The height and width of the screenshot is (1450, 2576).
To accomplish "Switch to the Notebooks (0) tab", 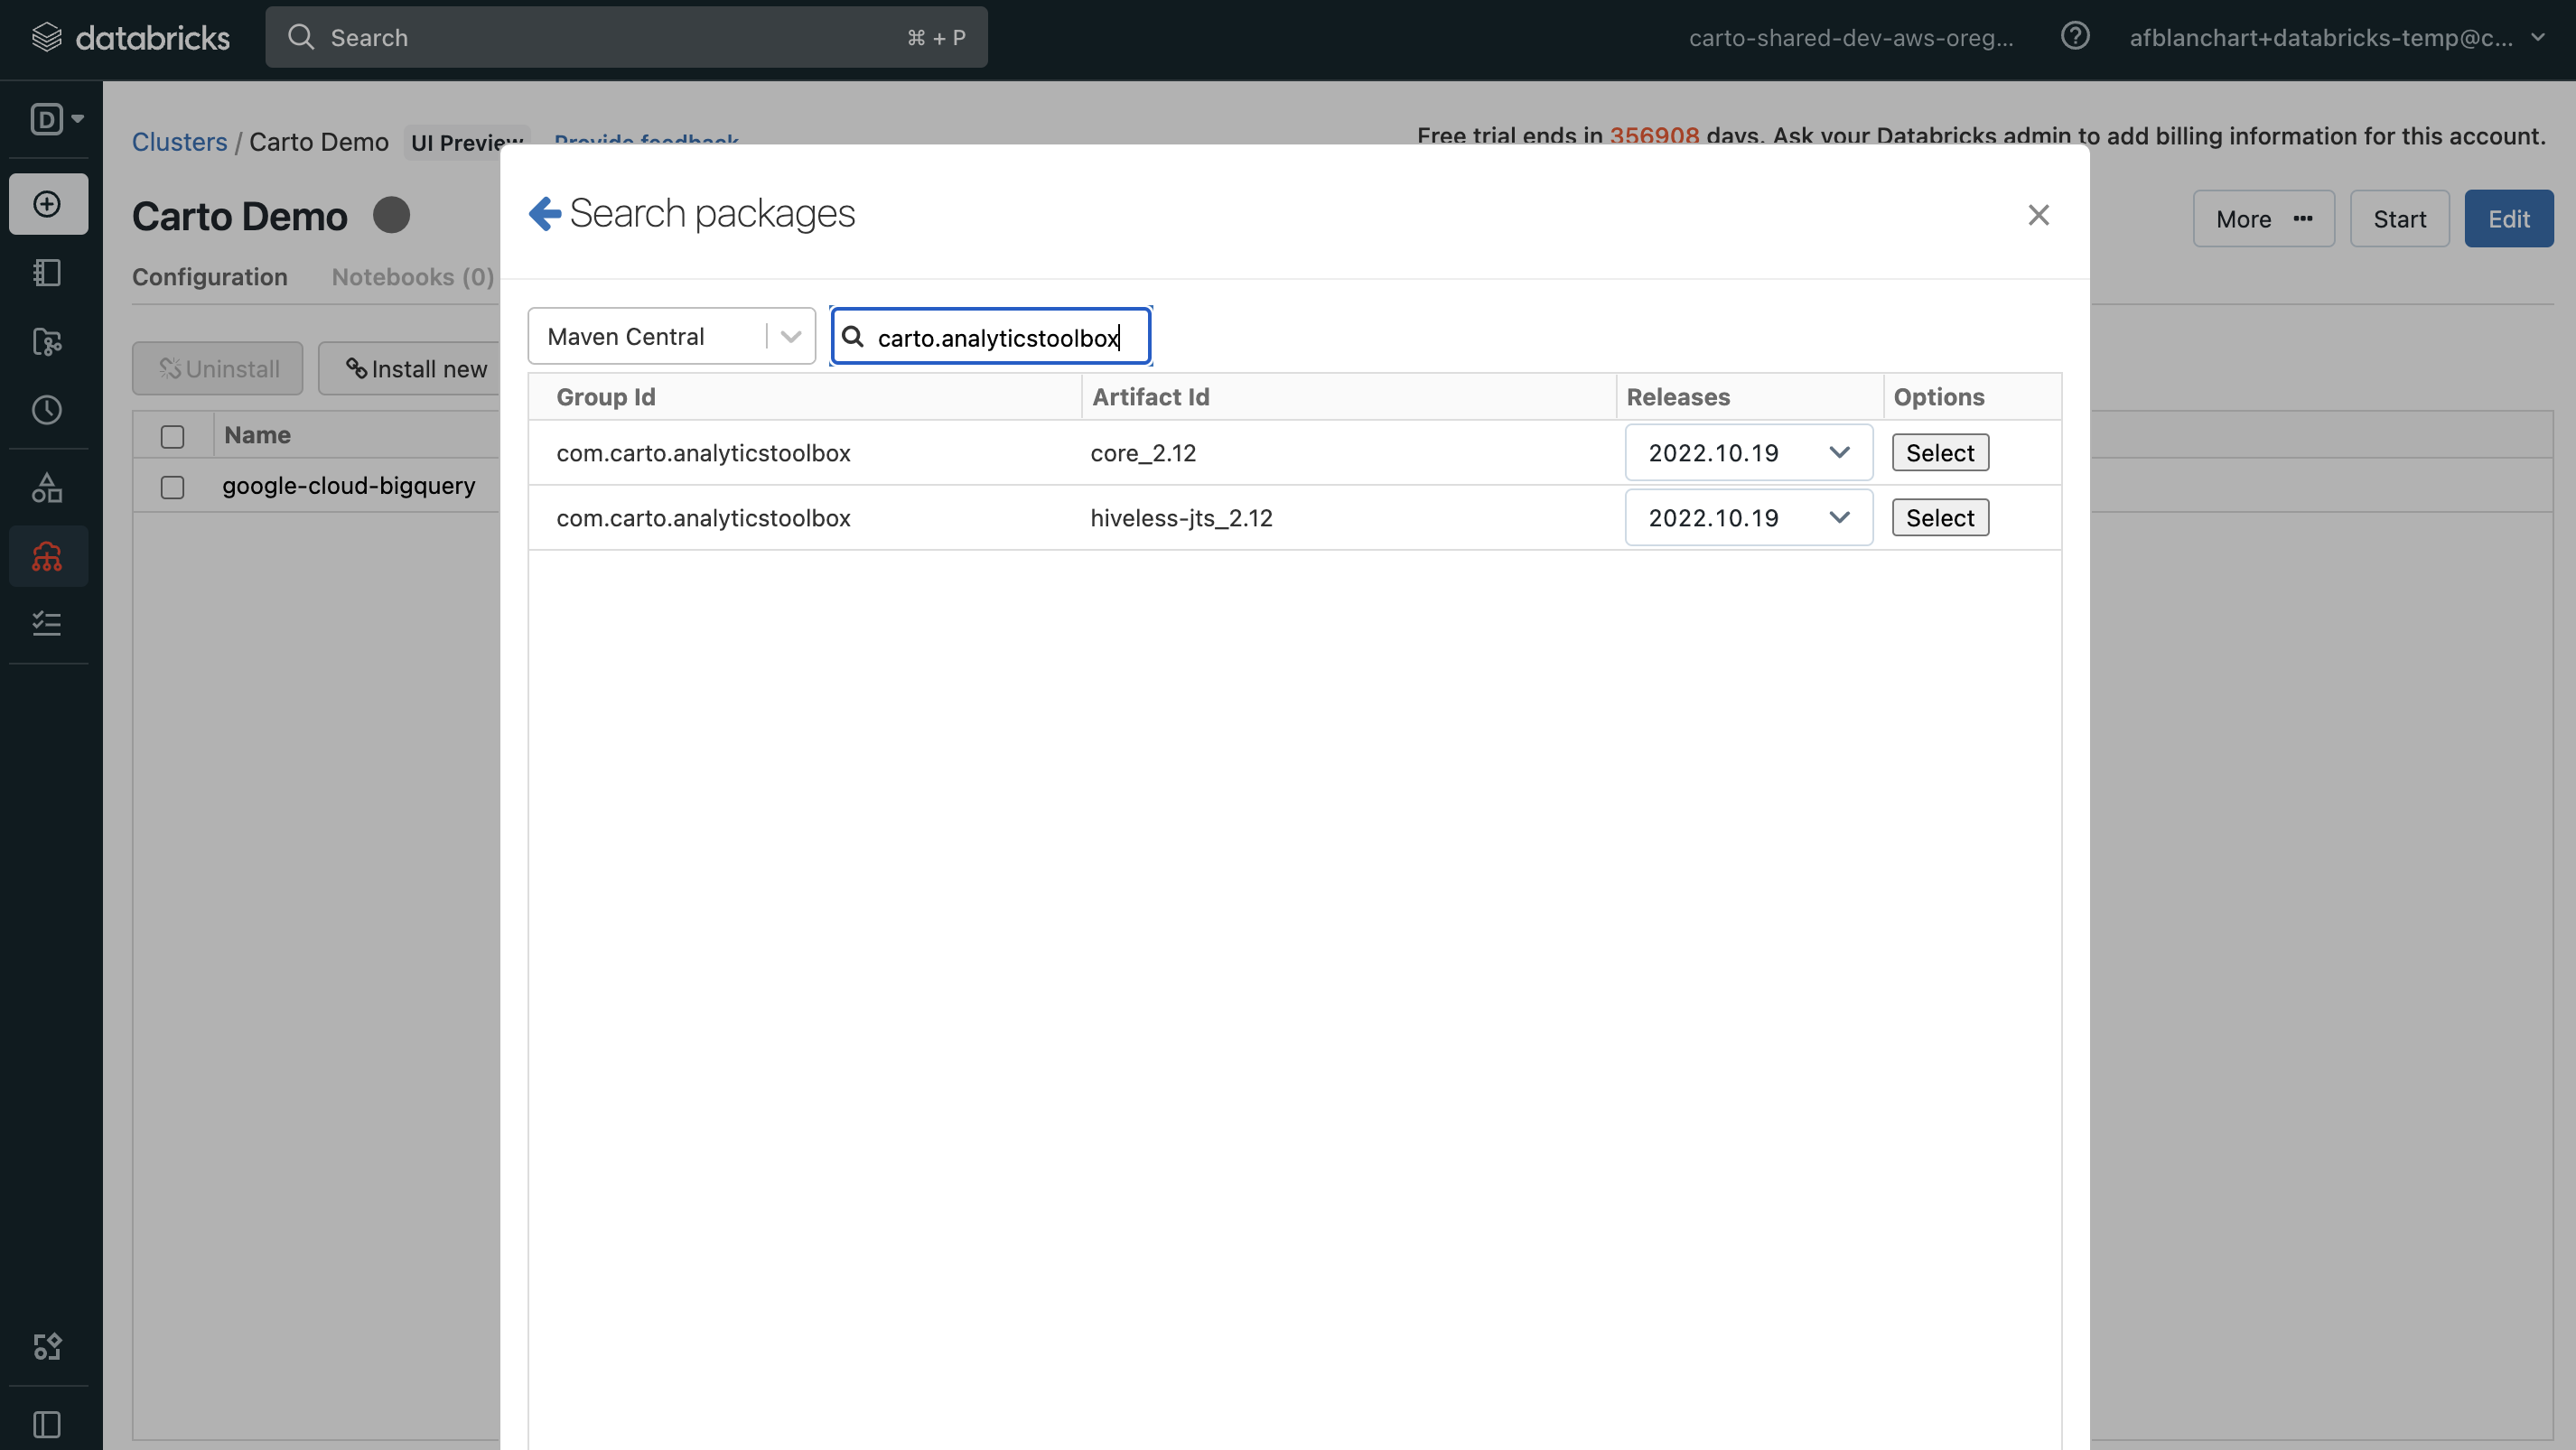I will tap(413, 277).
